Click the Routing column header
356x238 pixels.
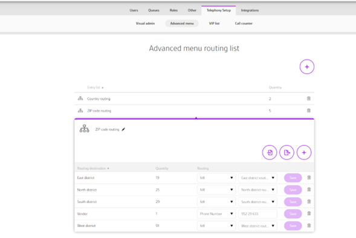pyautogui.click(x=202, y=169)
